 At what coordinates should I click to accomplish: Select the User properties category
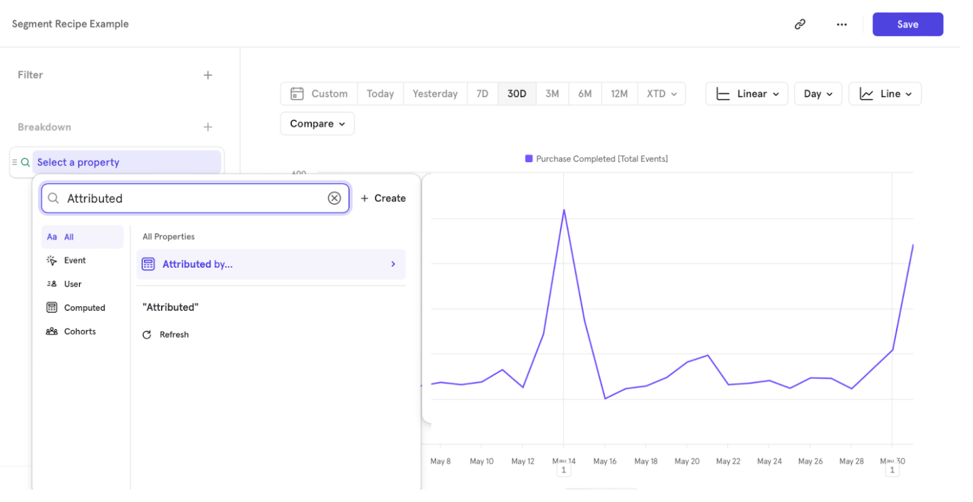coord(83,284)
